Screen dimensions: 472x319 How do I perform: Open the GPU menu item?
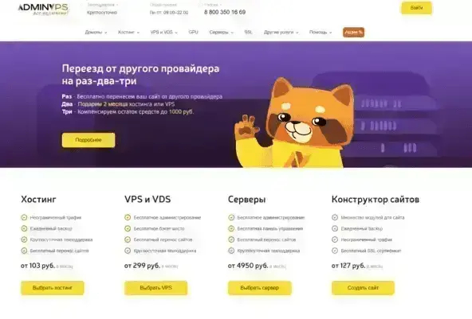click(193, 32)
